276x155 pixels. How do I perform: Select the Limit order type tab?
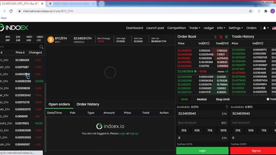pyautogui.click(x=184, y=99)
